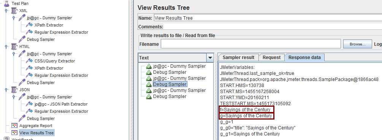Collapse the JSON thread group toggle
Screen dimensions: 382x140
(x=6, y=90)
